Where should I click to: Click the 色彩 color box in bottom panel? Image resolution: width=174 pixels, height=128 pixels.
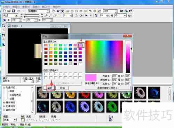coord(23,120)
